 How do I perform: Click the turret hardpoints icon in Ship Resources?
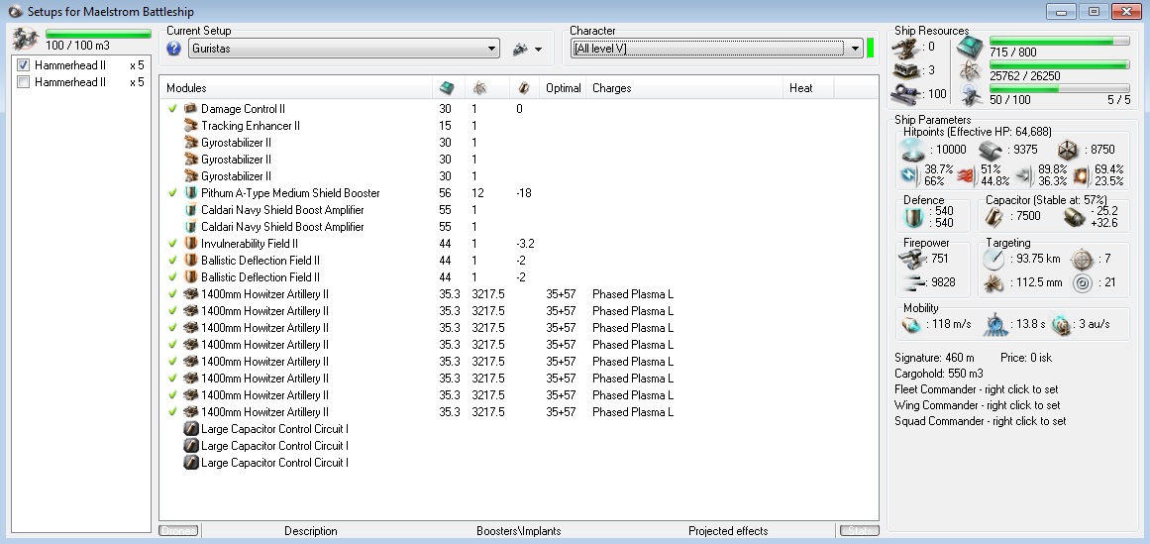pyautogui.click(x=905, y=47)
